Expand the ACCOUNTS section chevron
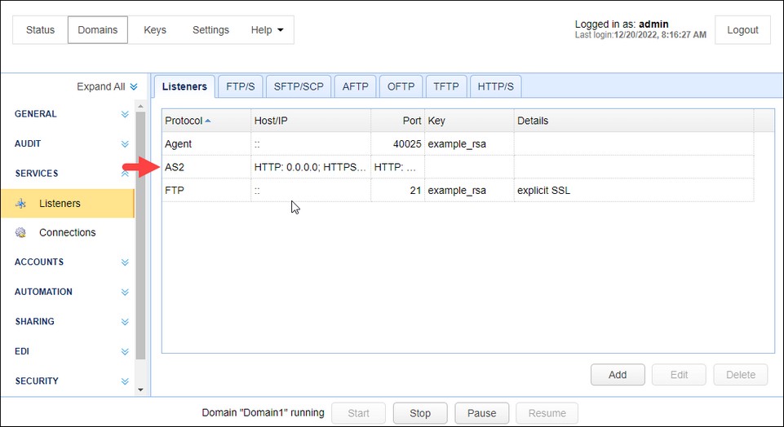 point(125,262)
